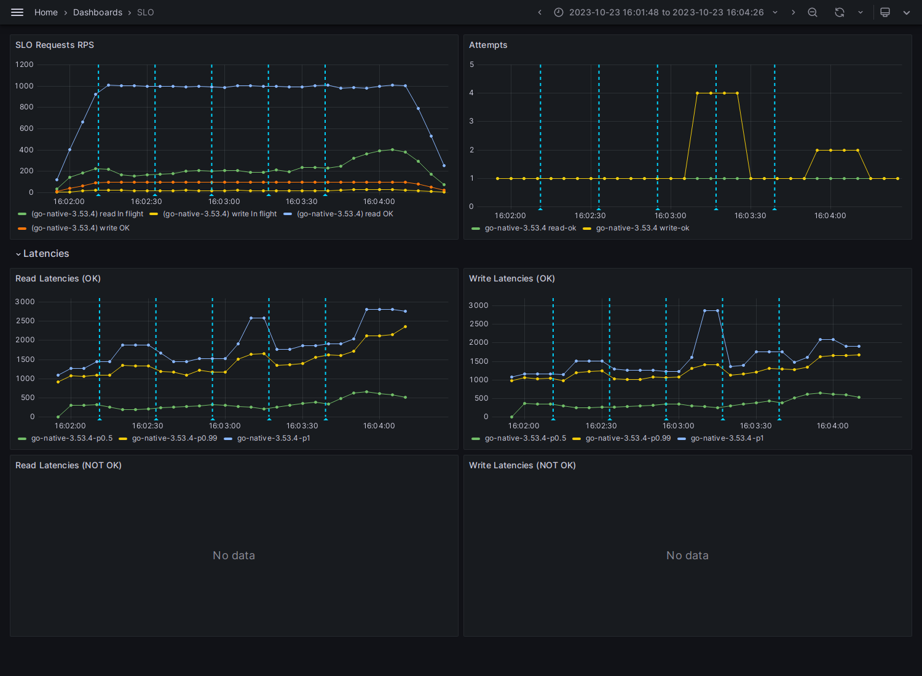Open Read Latencies (OK) panel title
The height and width of the screenshot is (676, 922).
tap(58, 278)
